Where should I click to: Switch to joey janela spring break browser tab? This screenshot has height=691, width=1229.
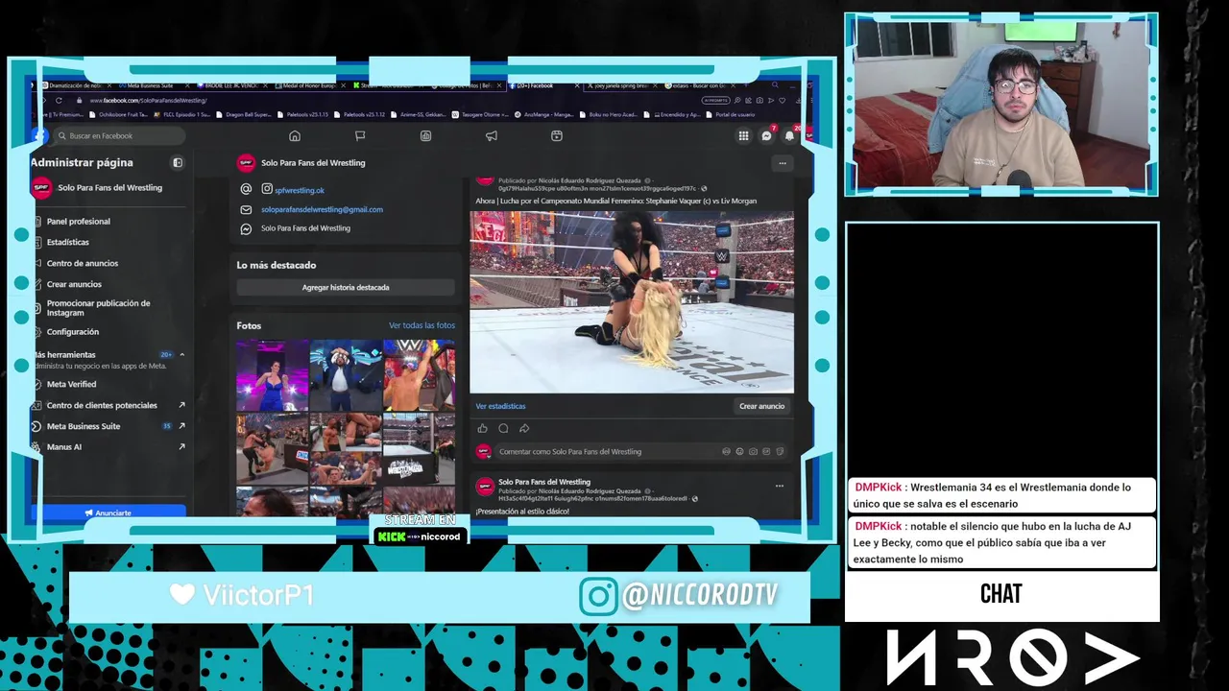pos(620,85)
